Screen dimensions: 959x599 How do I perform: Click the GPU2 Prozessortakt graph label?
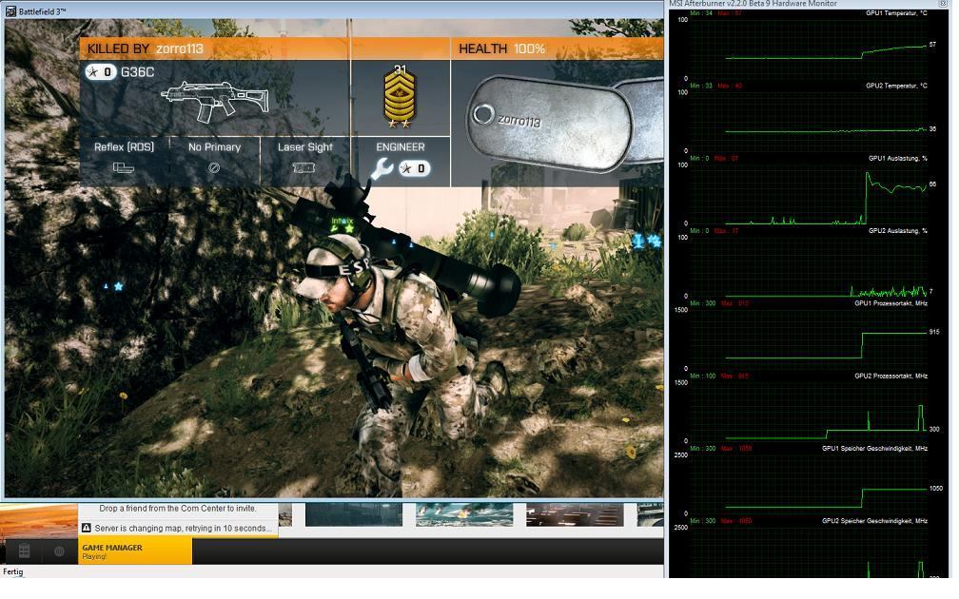tap(890, 376)
